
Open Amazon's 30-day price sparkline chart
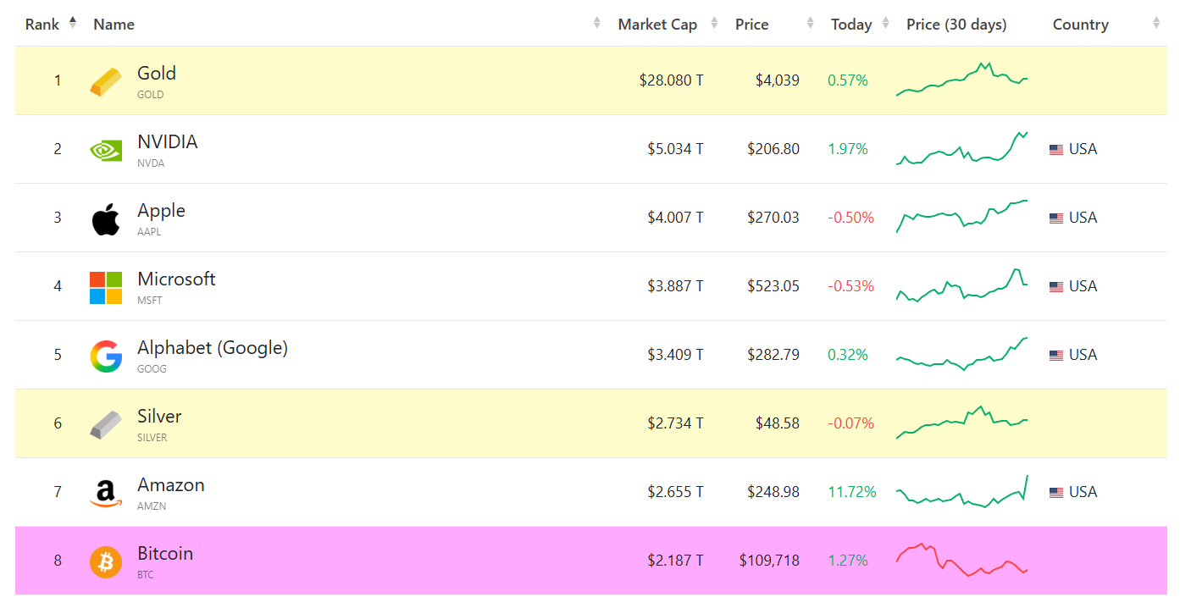[962, 492]
